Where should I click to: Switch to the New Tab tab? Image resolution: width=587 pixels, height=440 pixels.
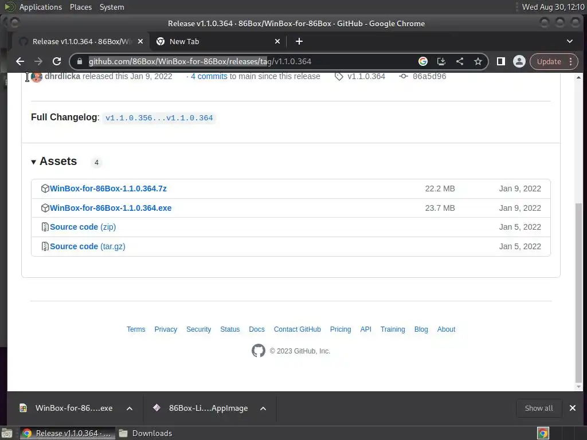point(218,41)
